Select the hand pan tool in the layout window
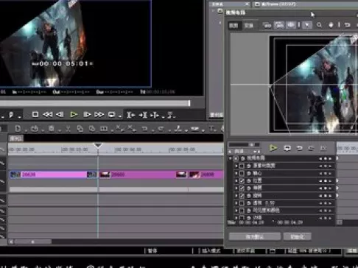Screen dimensions: 358x268 pos(331,25)
